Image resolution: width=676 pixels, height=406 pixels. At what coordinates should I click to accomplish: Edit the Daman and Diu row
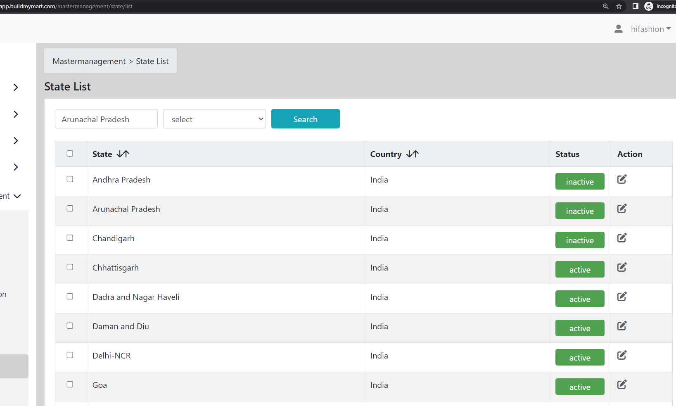622,326
